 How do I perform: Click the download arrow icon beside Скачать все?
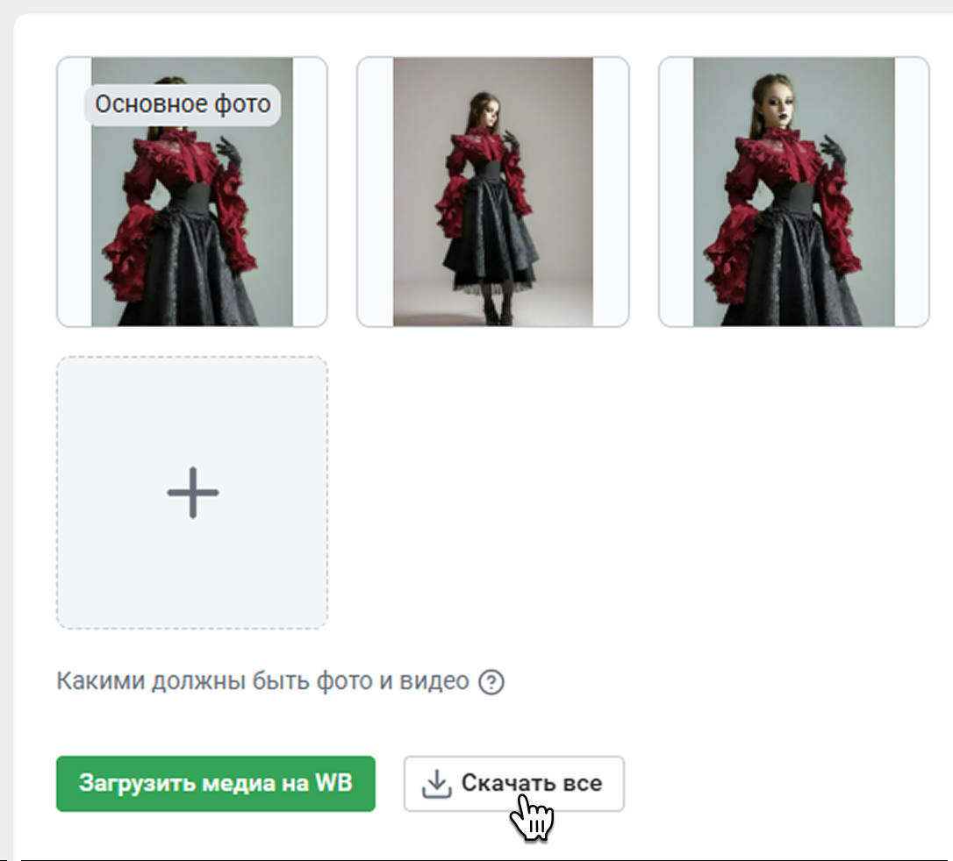coord(435,784)
